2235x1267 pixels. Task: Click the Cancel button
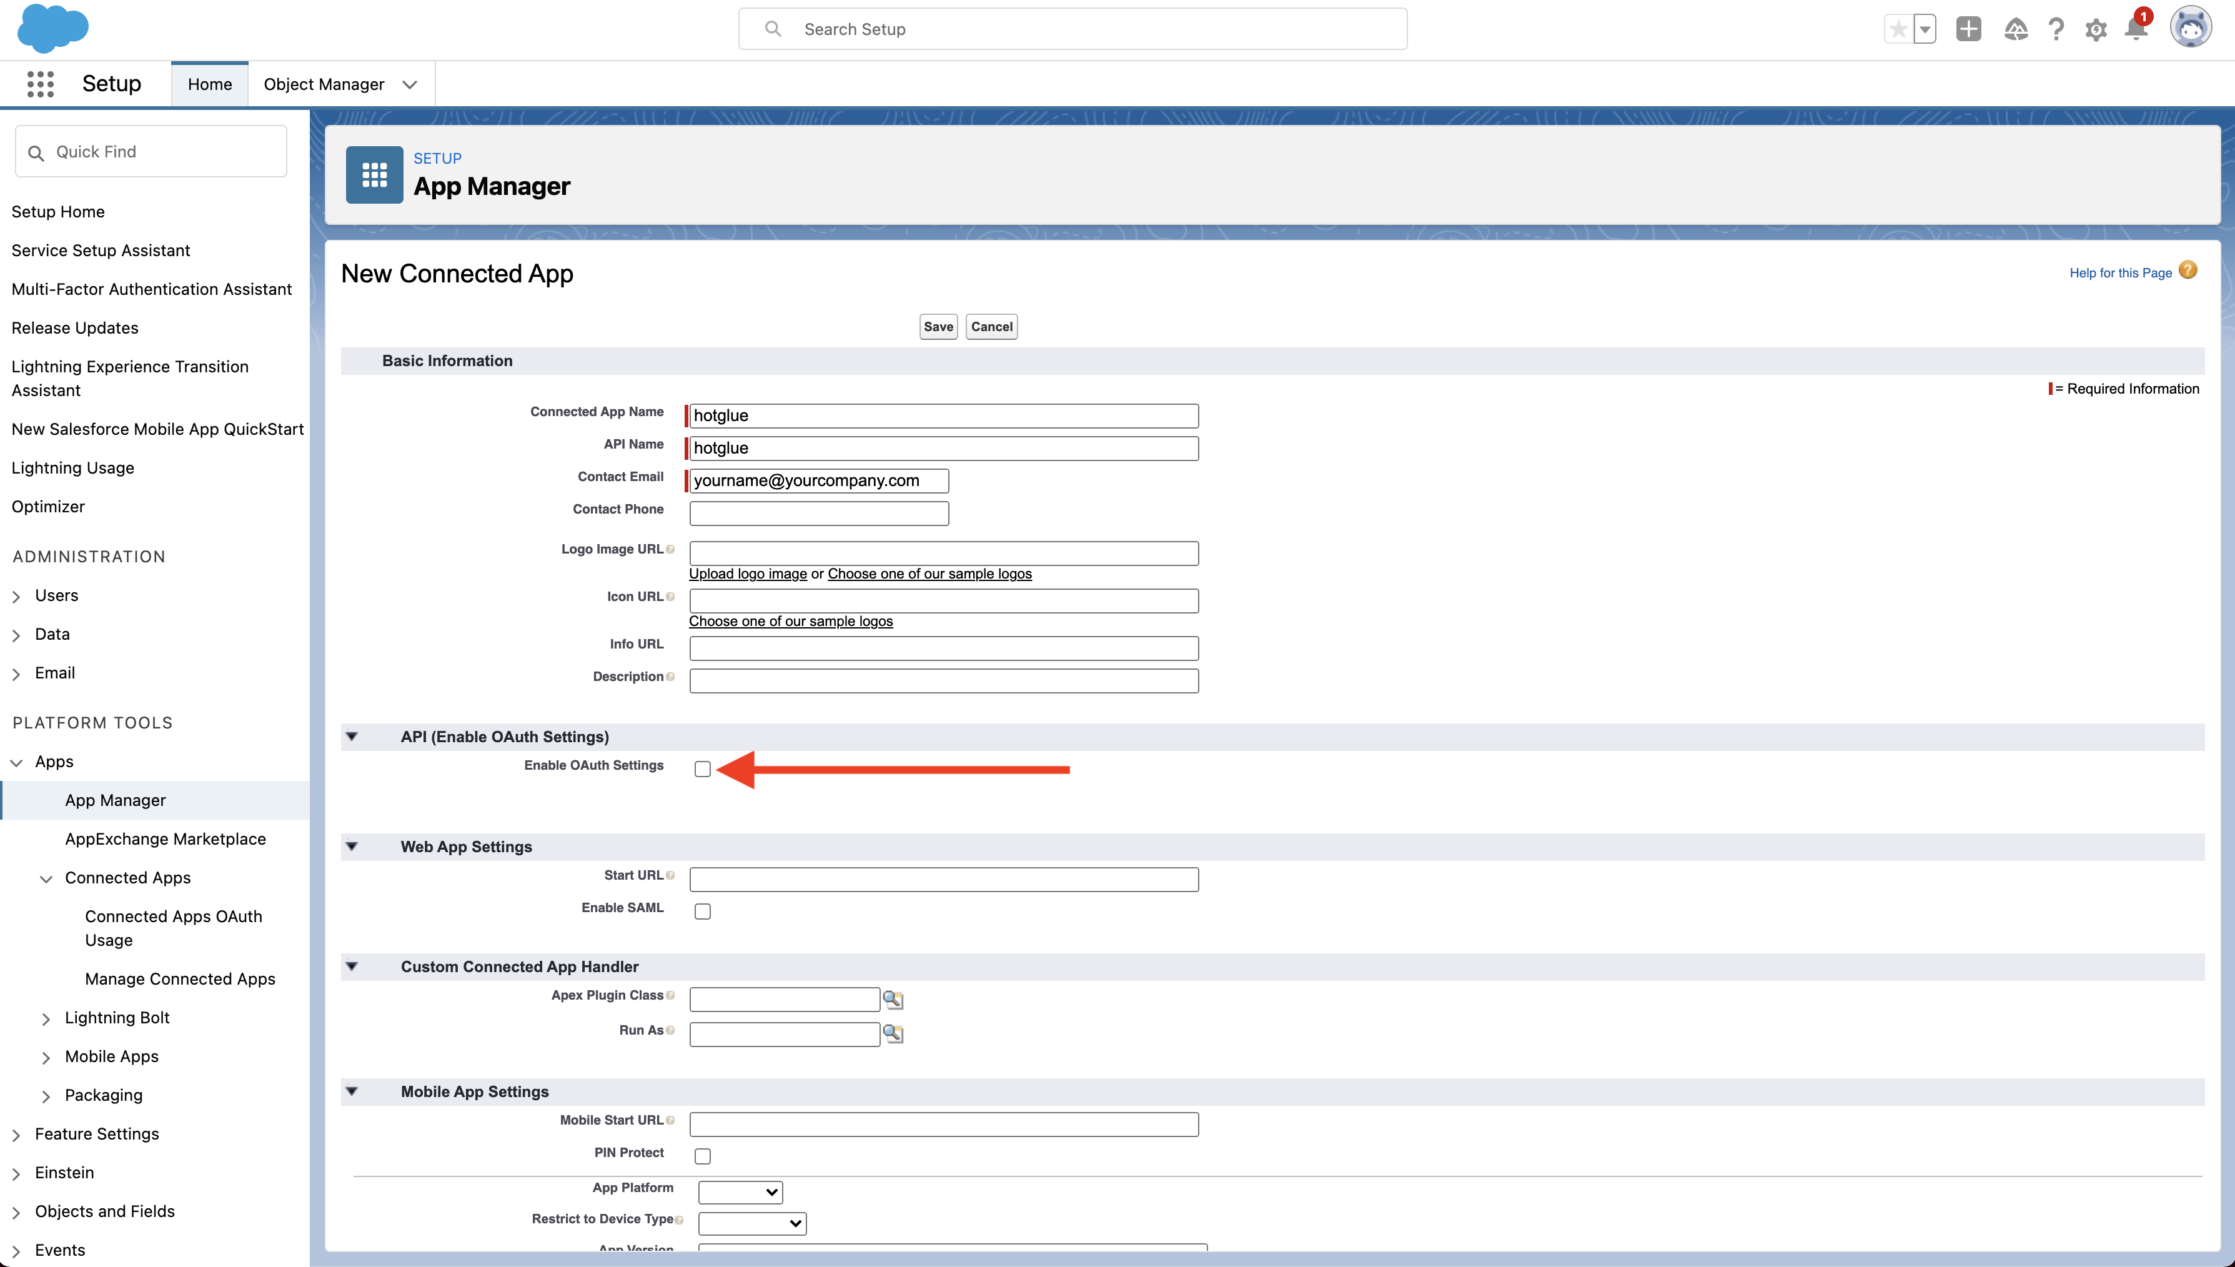pyautogui.click(x=991, y=326)
